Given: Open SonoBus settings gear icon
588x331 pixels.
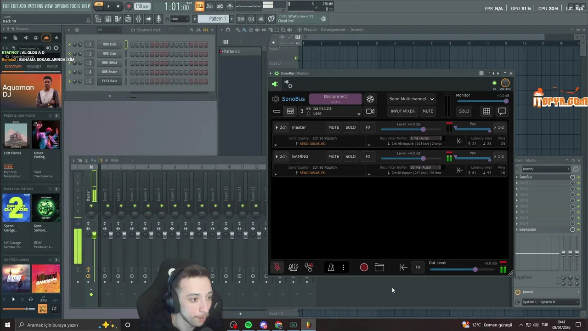Looking at the screenshot, I should [x=276, y=99].
